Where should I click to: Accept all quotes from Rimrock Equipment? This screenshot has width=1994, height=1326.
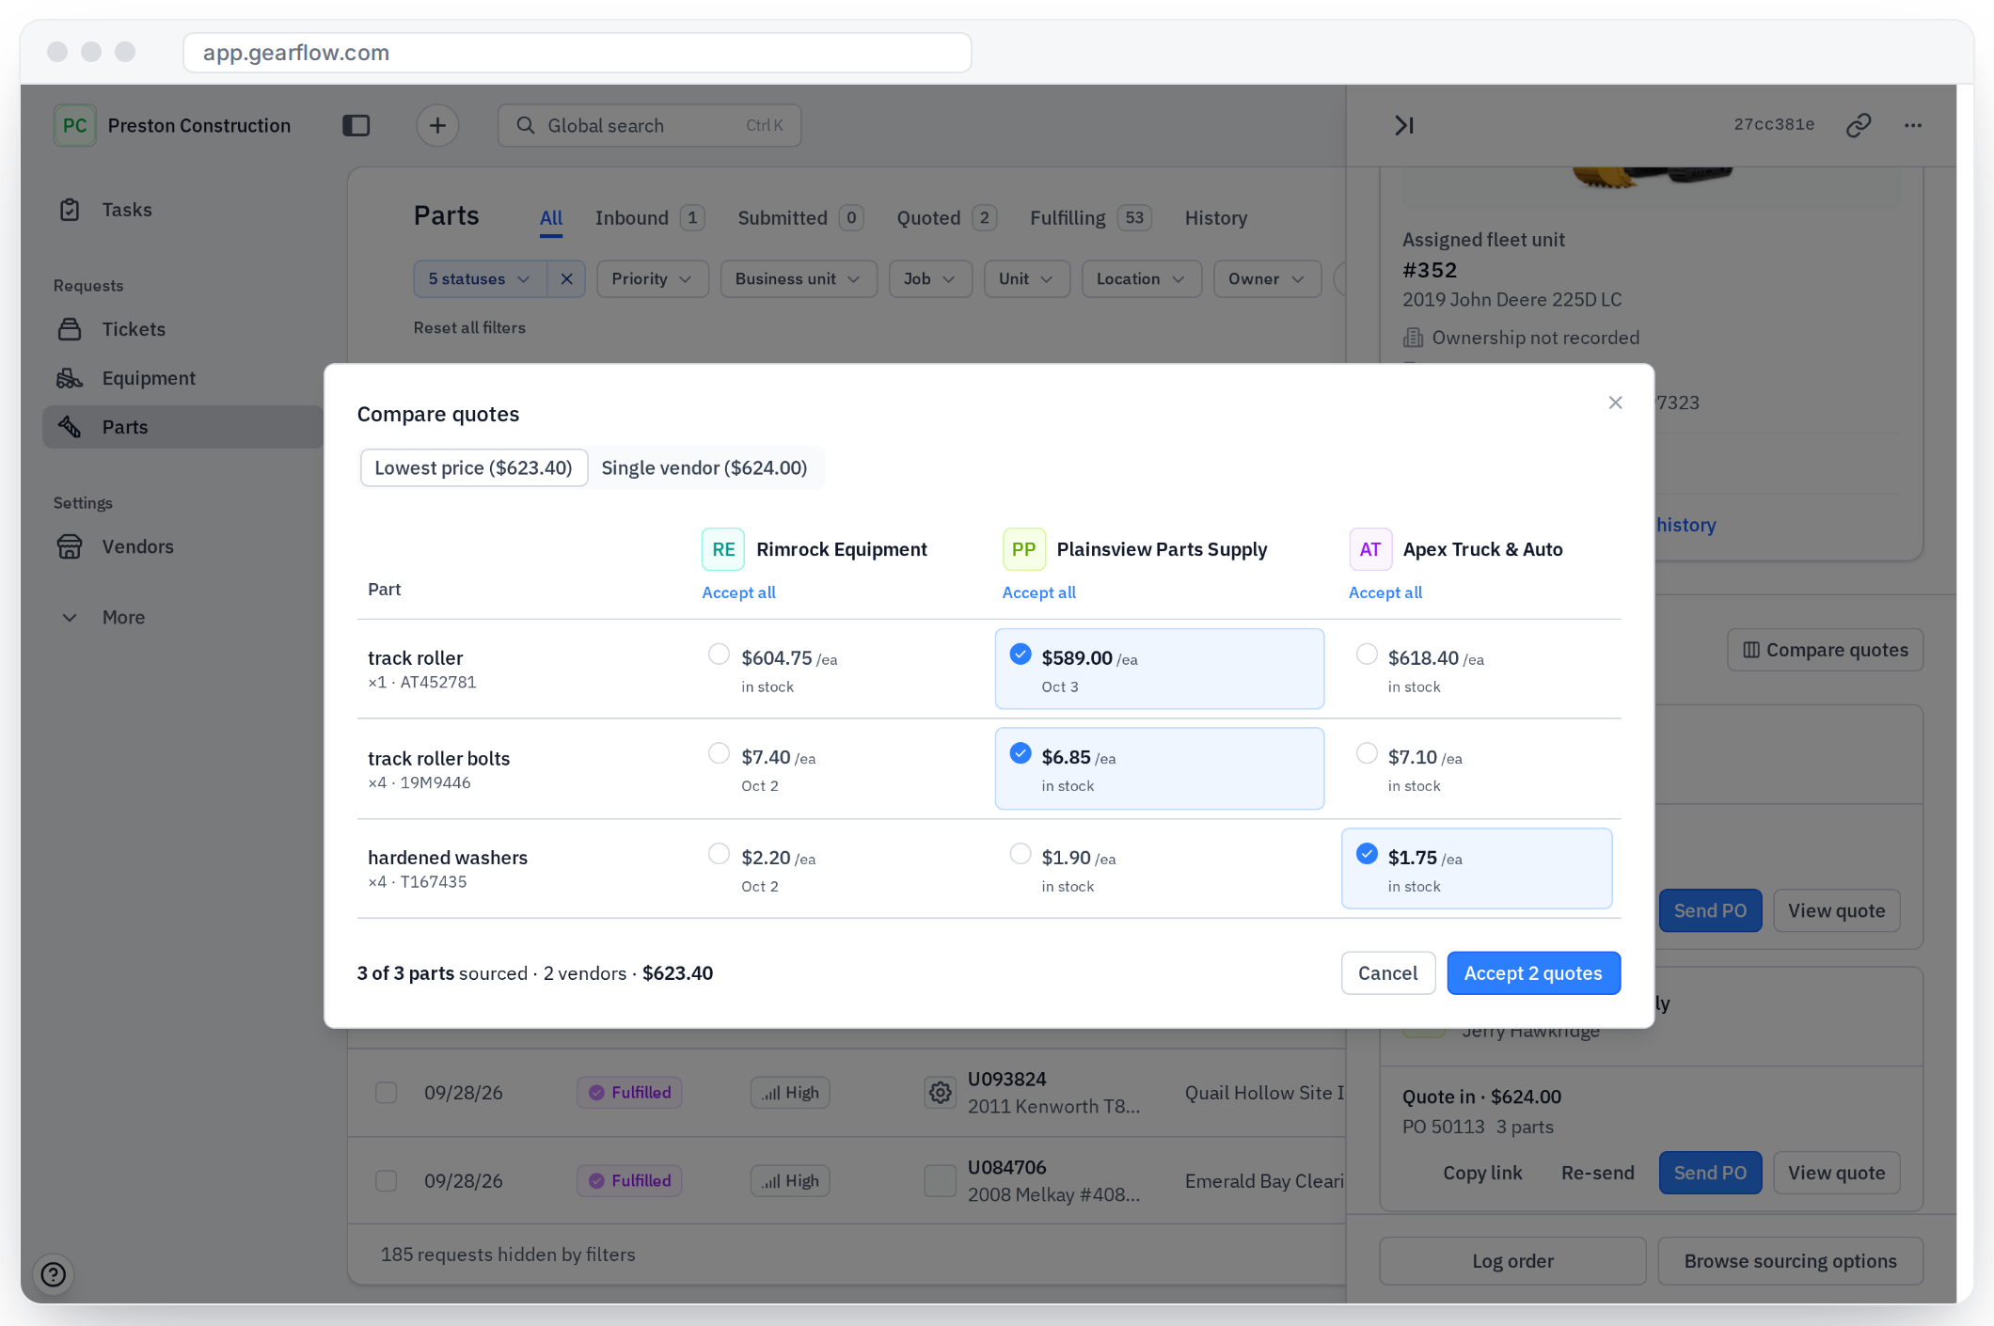[x=738, y=592]
